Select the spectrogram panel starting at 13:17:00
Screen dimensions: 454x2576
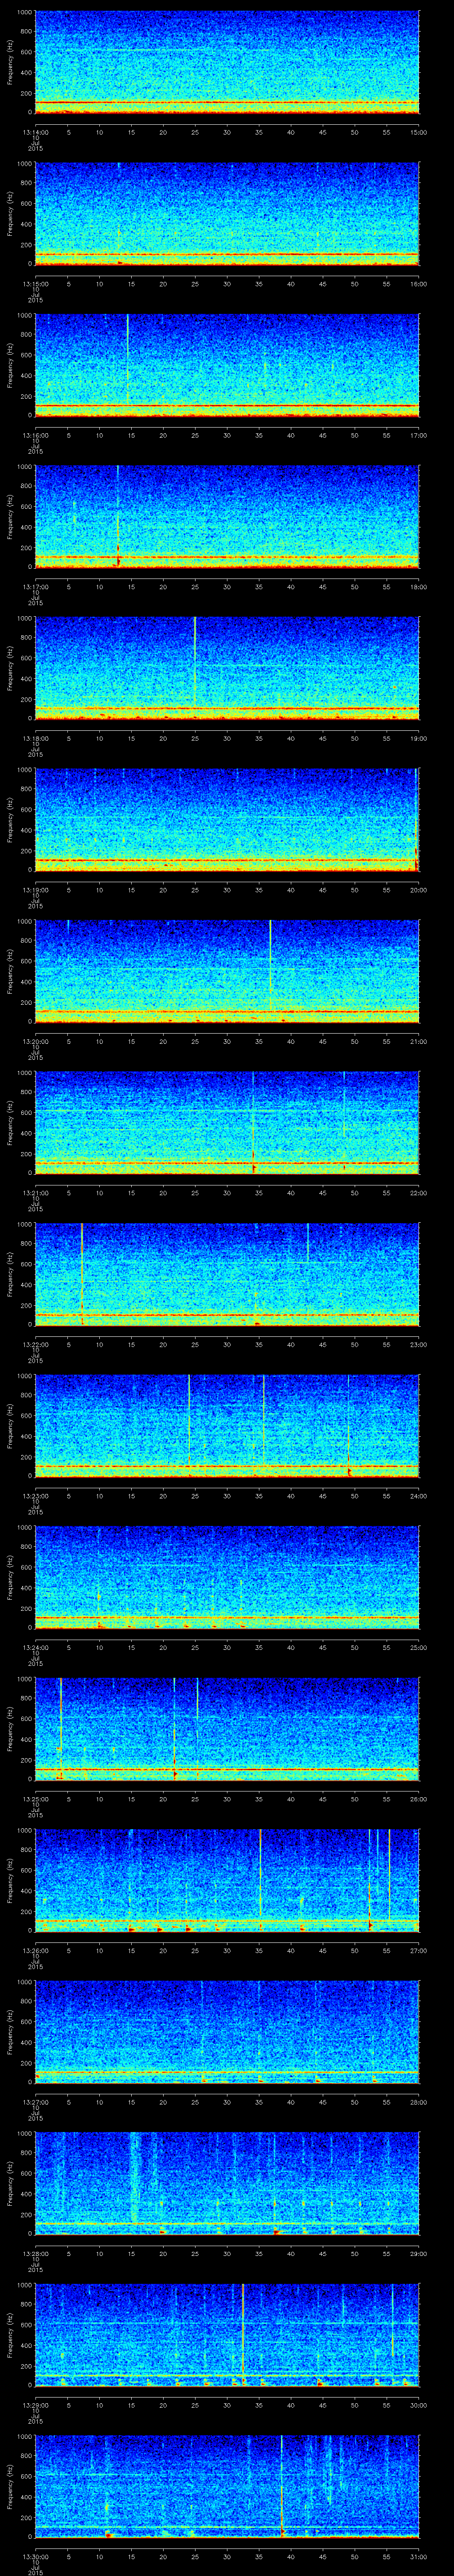click(227, 516)
